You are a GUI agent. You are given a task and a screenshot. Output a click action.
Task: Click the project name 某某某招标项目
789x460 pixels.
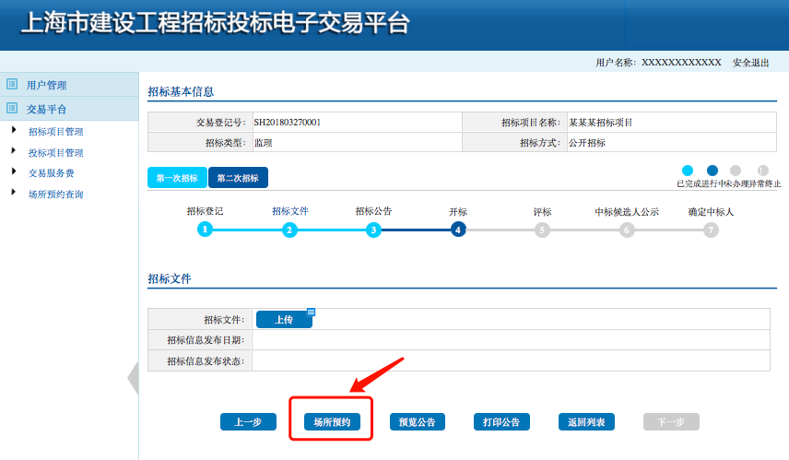coord(601,123)
